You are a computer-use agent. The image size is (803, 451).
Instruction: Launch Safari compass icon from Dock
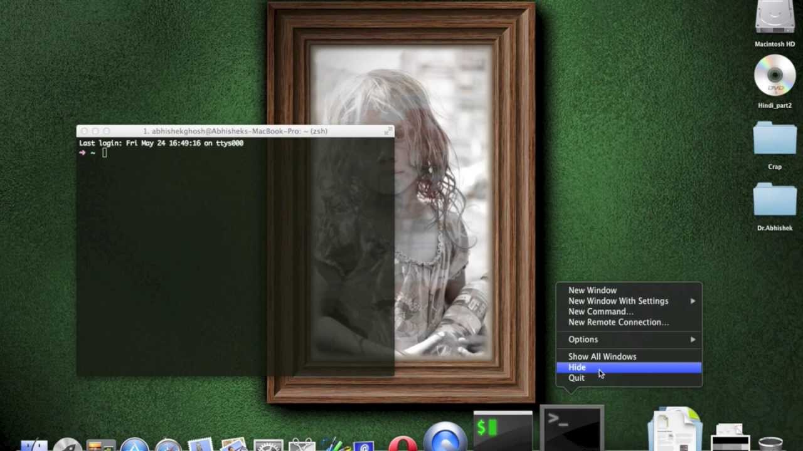coord(168,444)
